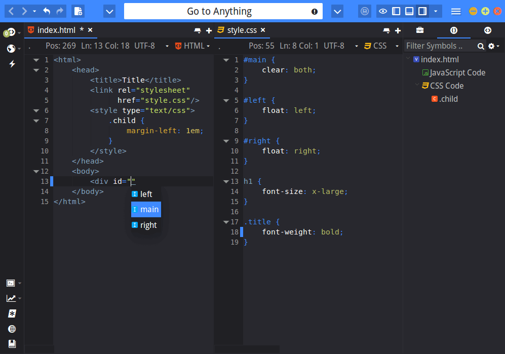Open the symbol browser tab in right pane

click(454, 30)
